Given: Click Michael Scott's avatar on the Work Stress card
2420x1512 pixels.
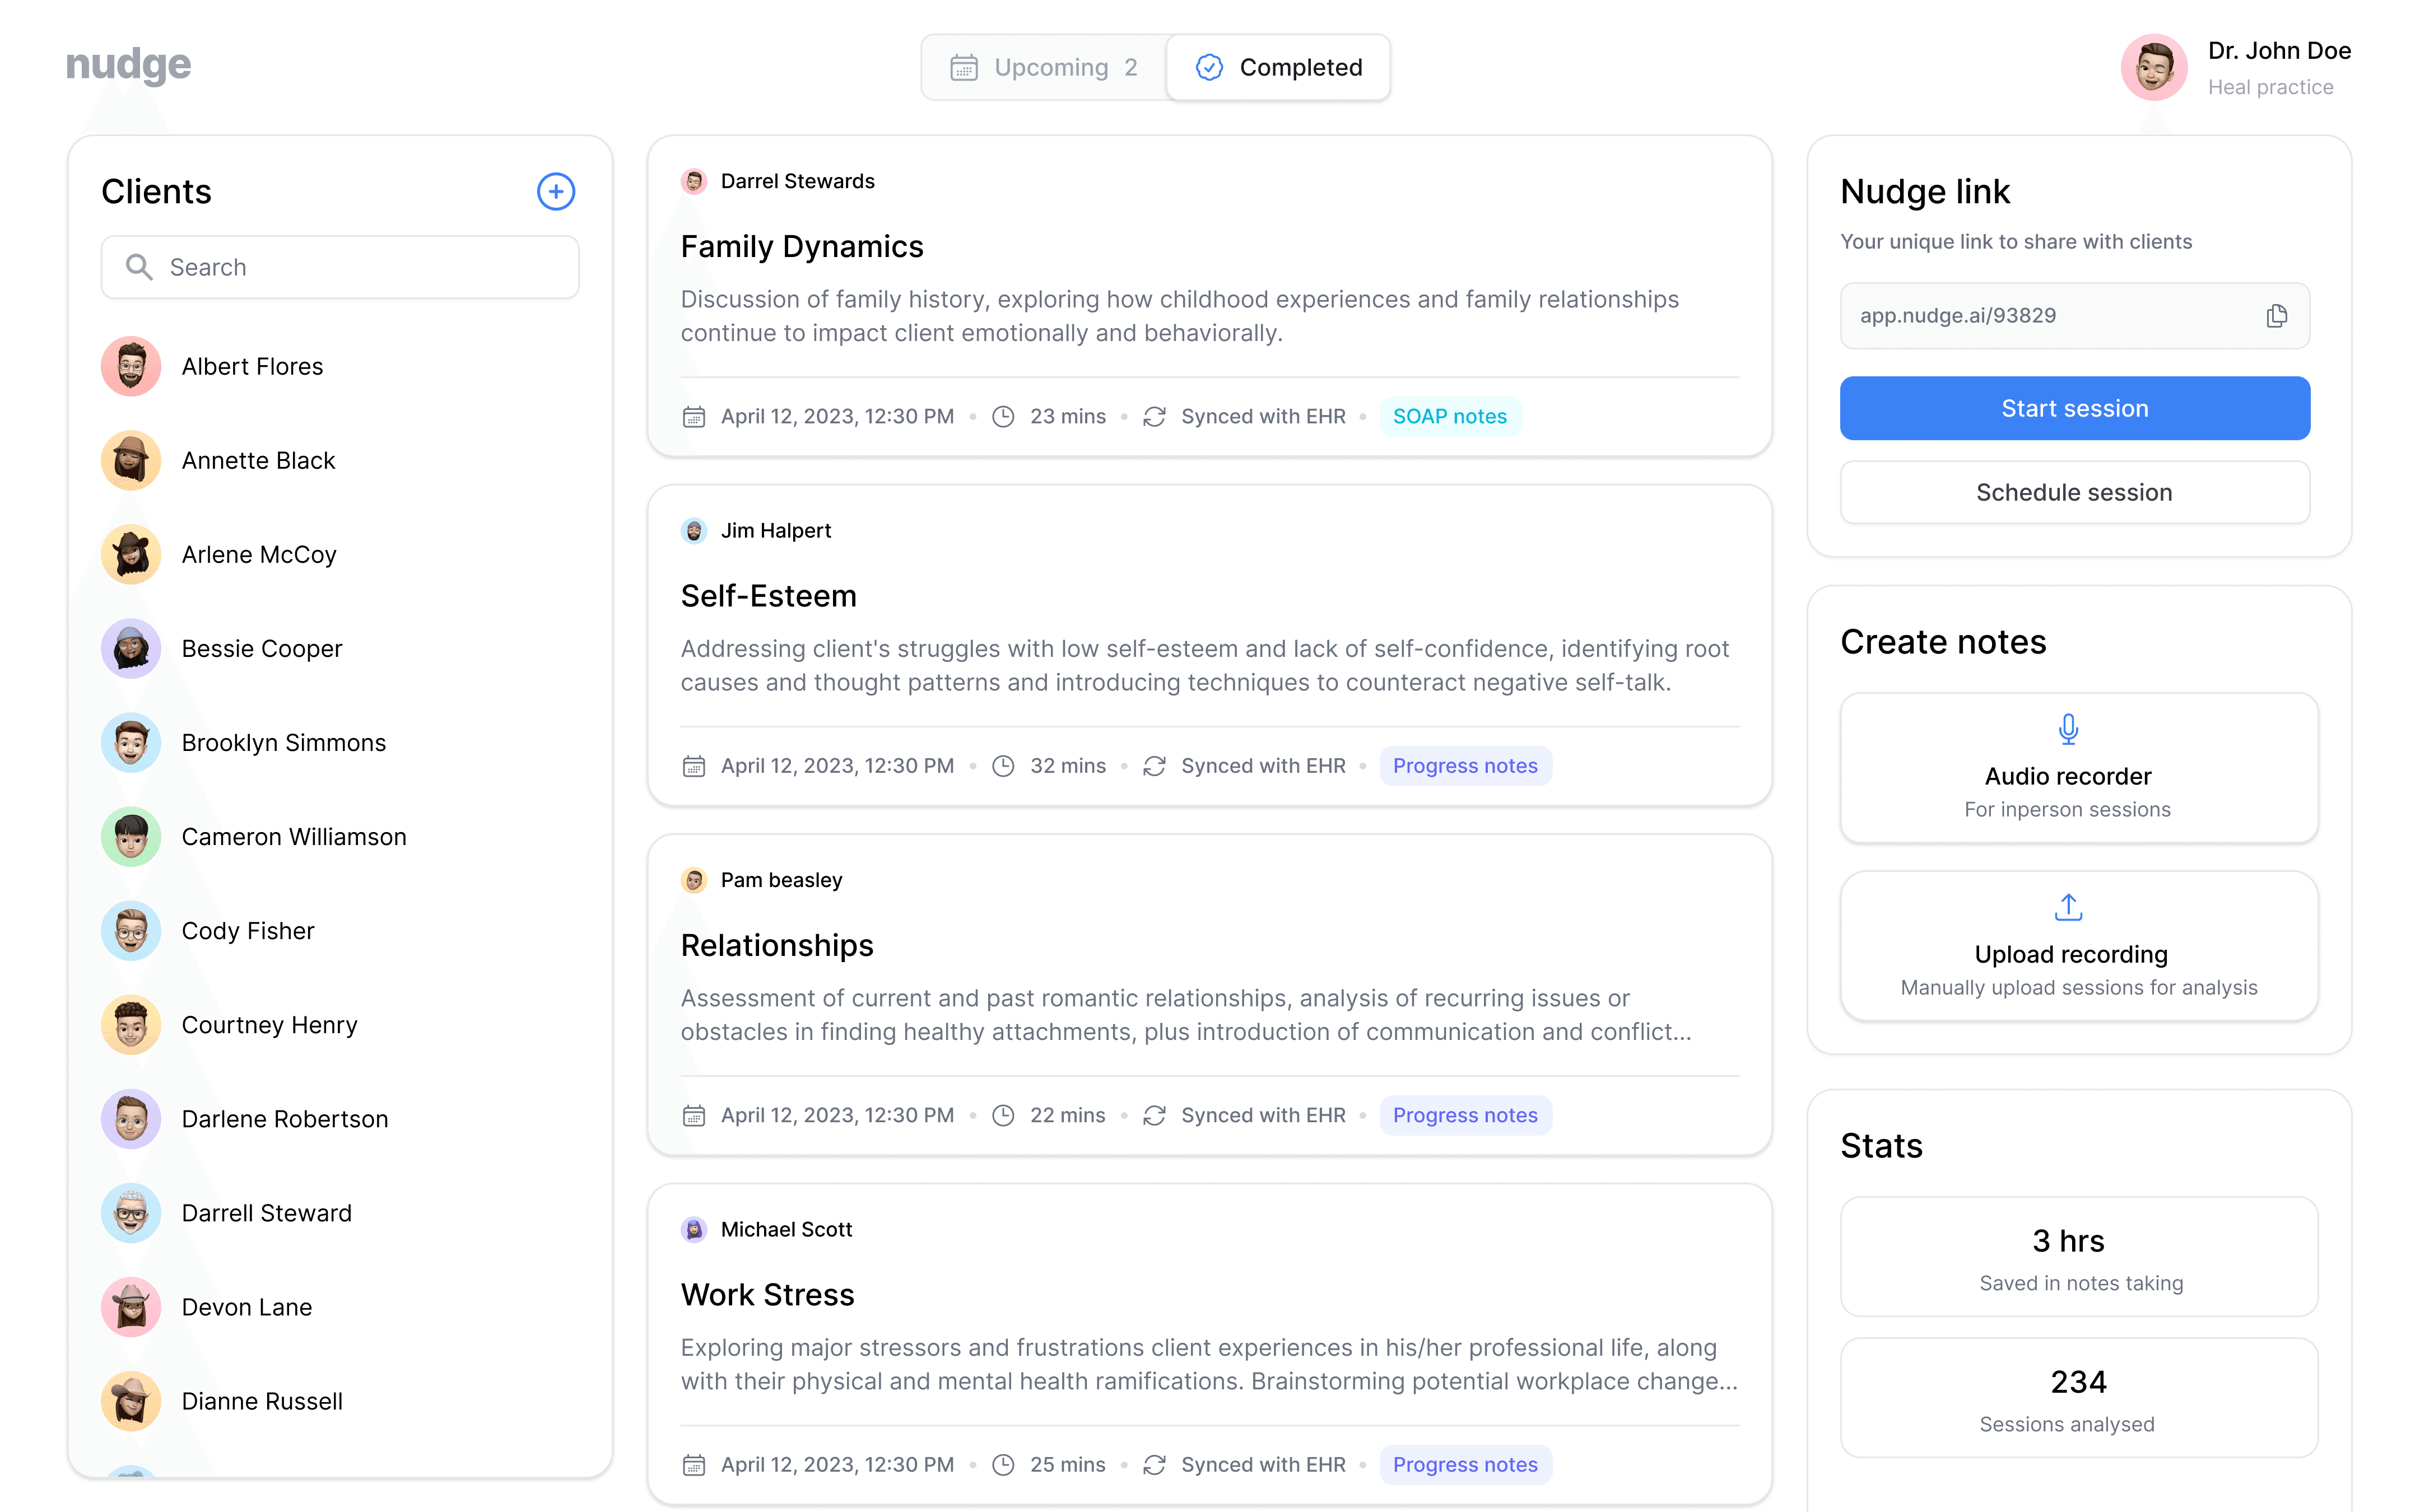Looking at the screenshot, I should coord(694,1229).
